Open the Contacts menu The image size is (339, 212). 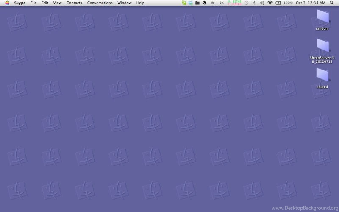point(74,3)
